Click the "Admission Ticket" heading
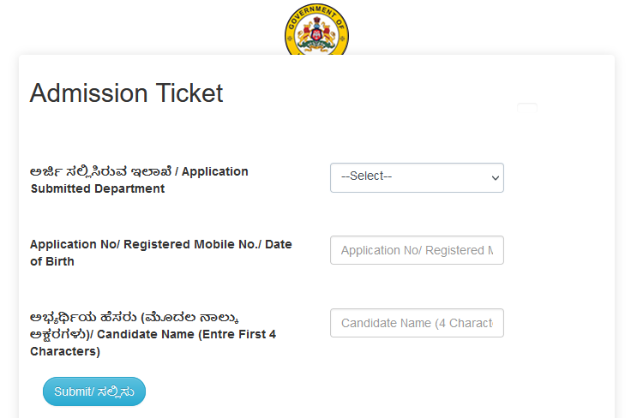This screenshot has height=418, width=631. (x=126, y=93)
